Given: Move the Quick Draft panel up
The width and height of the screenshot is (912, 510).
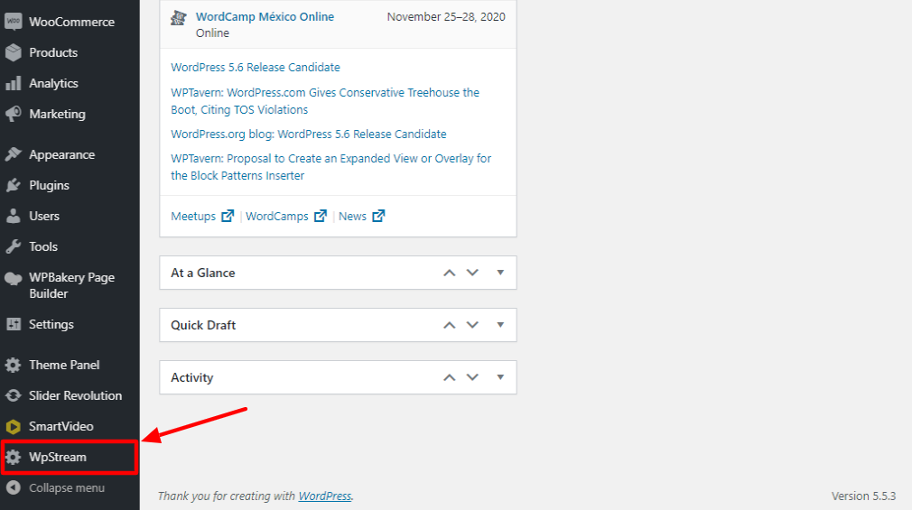Looking at the screenshot, I should (x=449, y=325).
